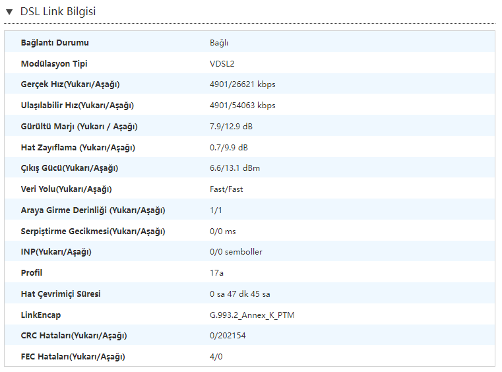
Task: Select the Çıkış Gücü label
Action: pyautogui.click(x=69, y=168)
